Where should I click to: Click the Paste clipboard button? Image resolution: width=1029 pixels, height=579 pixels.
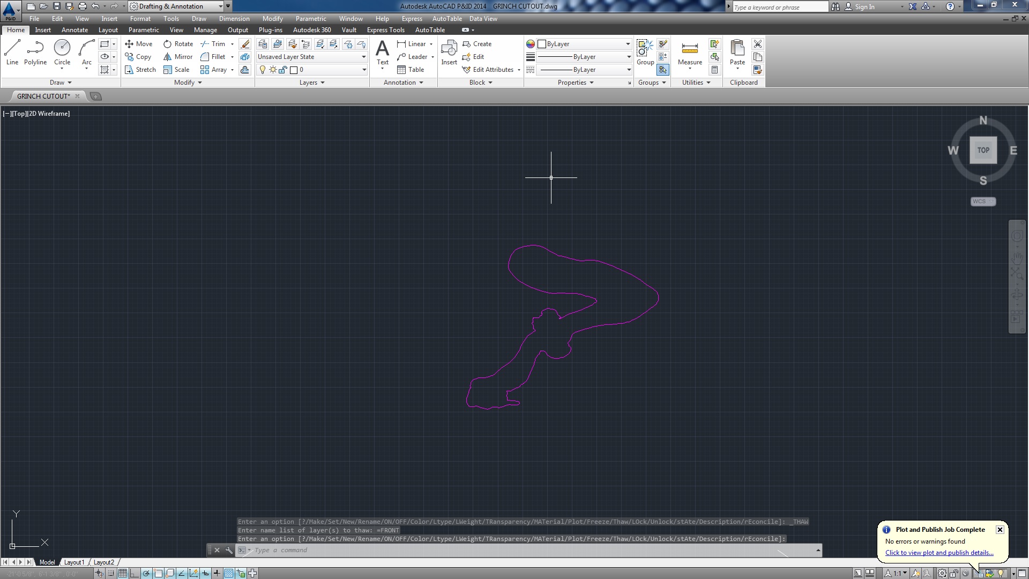[737, 53]
